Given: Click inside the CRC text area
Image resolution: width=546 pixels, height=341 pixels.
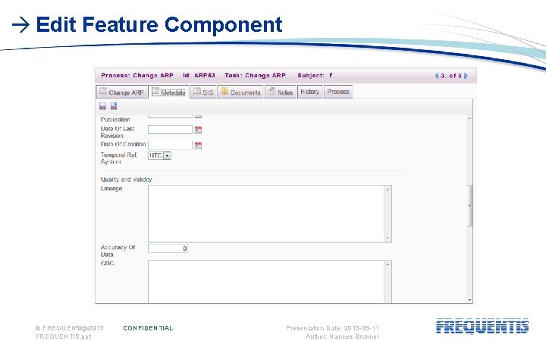Looking at the screenshot, I should [x=266, y=281].
